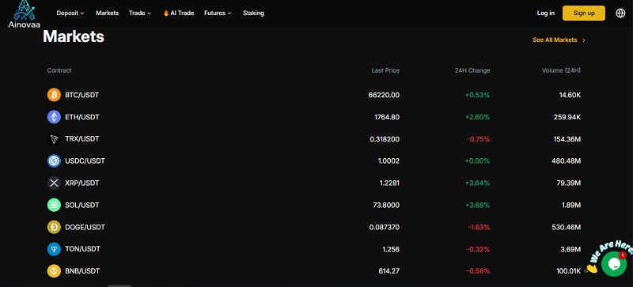Click the Last Price column header
Viewport: 633px width, 287px height.
[x=385, y=70]
